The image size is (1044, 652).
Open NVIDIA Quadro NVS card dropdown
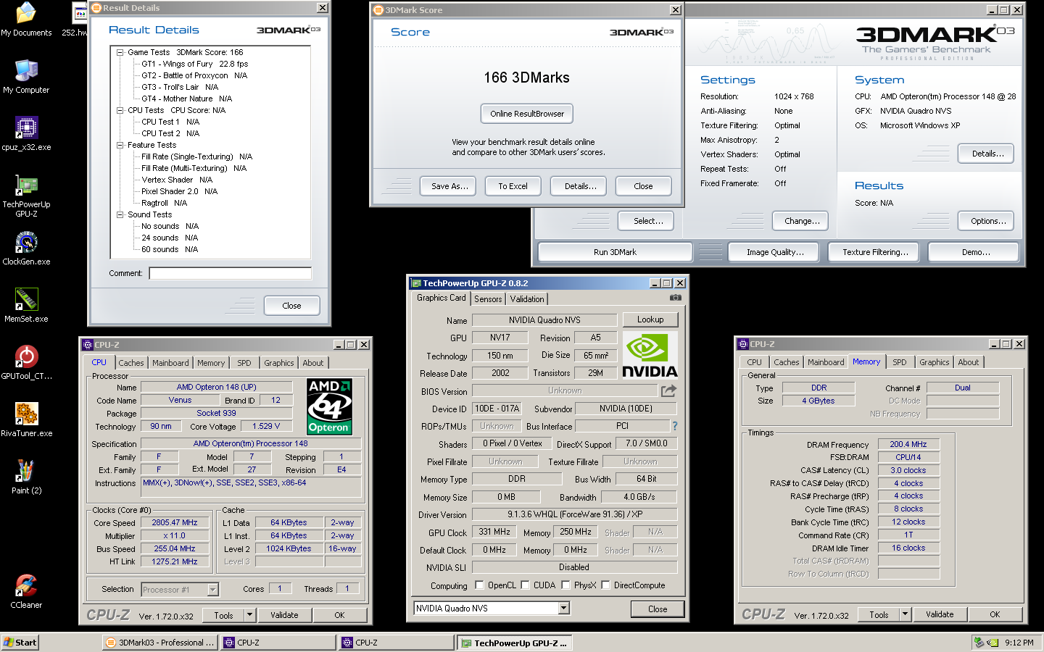coord(564,609)
